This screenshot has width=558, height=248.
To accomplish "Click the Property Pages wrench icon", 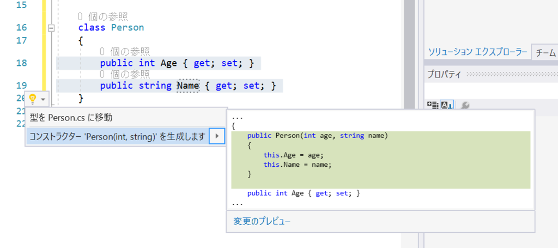I will (465, 105).
